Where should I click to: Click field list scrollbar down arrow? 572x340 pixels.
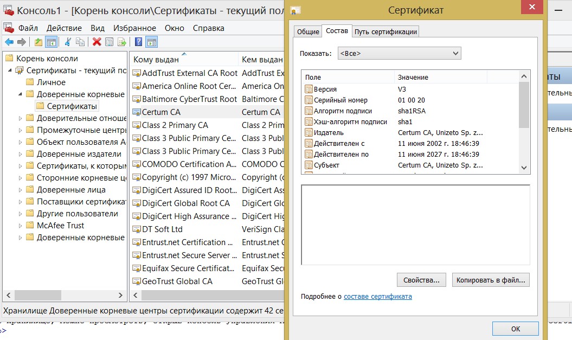pyautogui.click(x=524, y=168)
